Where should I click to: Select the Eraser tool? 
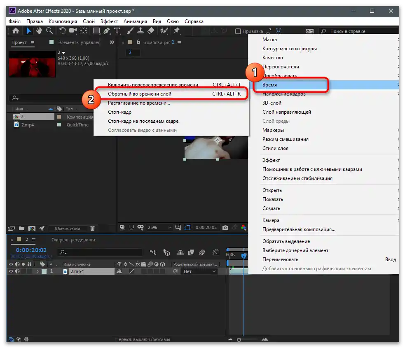click(151, 31)
